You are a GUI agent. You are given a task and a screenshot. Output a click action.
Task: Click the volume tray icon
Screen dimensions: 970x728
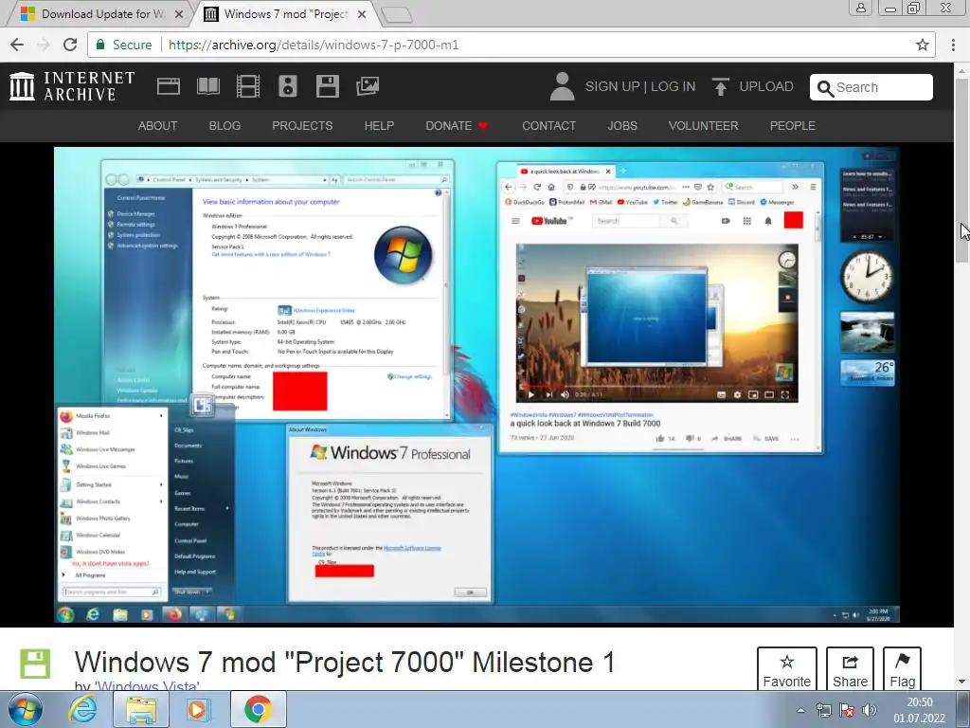pos(870,710)
